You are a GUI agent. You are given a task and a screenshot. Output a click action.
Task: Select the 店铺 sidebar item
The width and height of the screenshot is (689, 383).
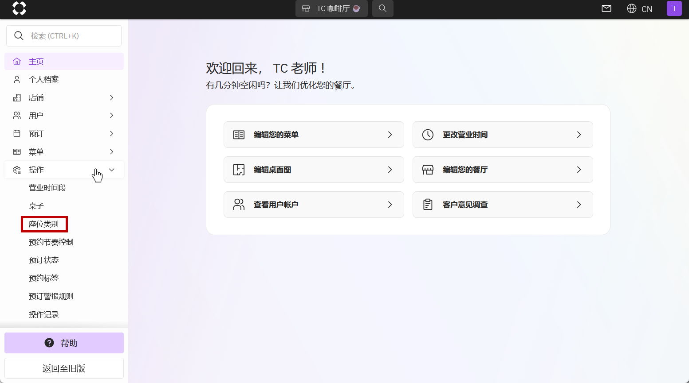tap(64, 97)
